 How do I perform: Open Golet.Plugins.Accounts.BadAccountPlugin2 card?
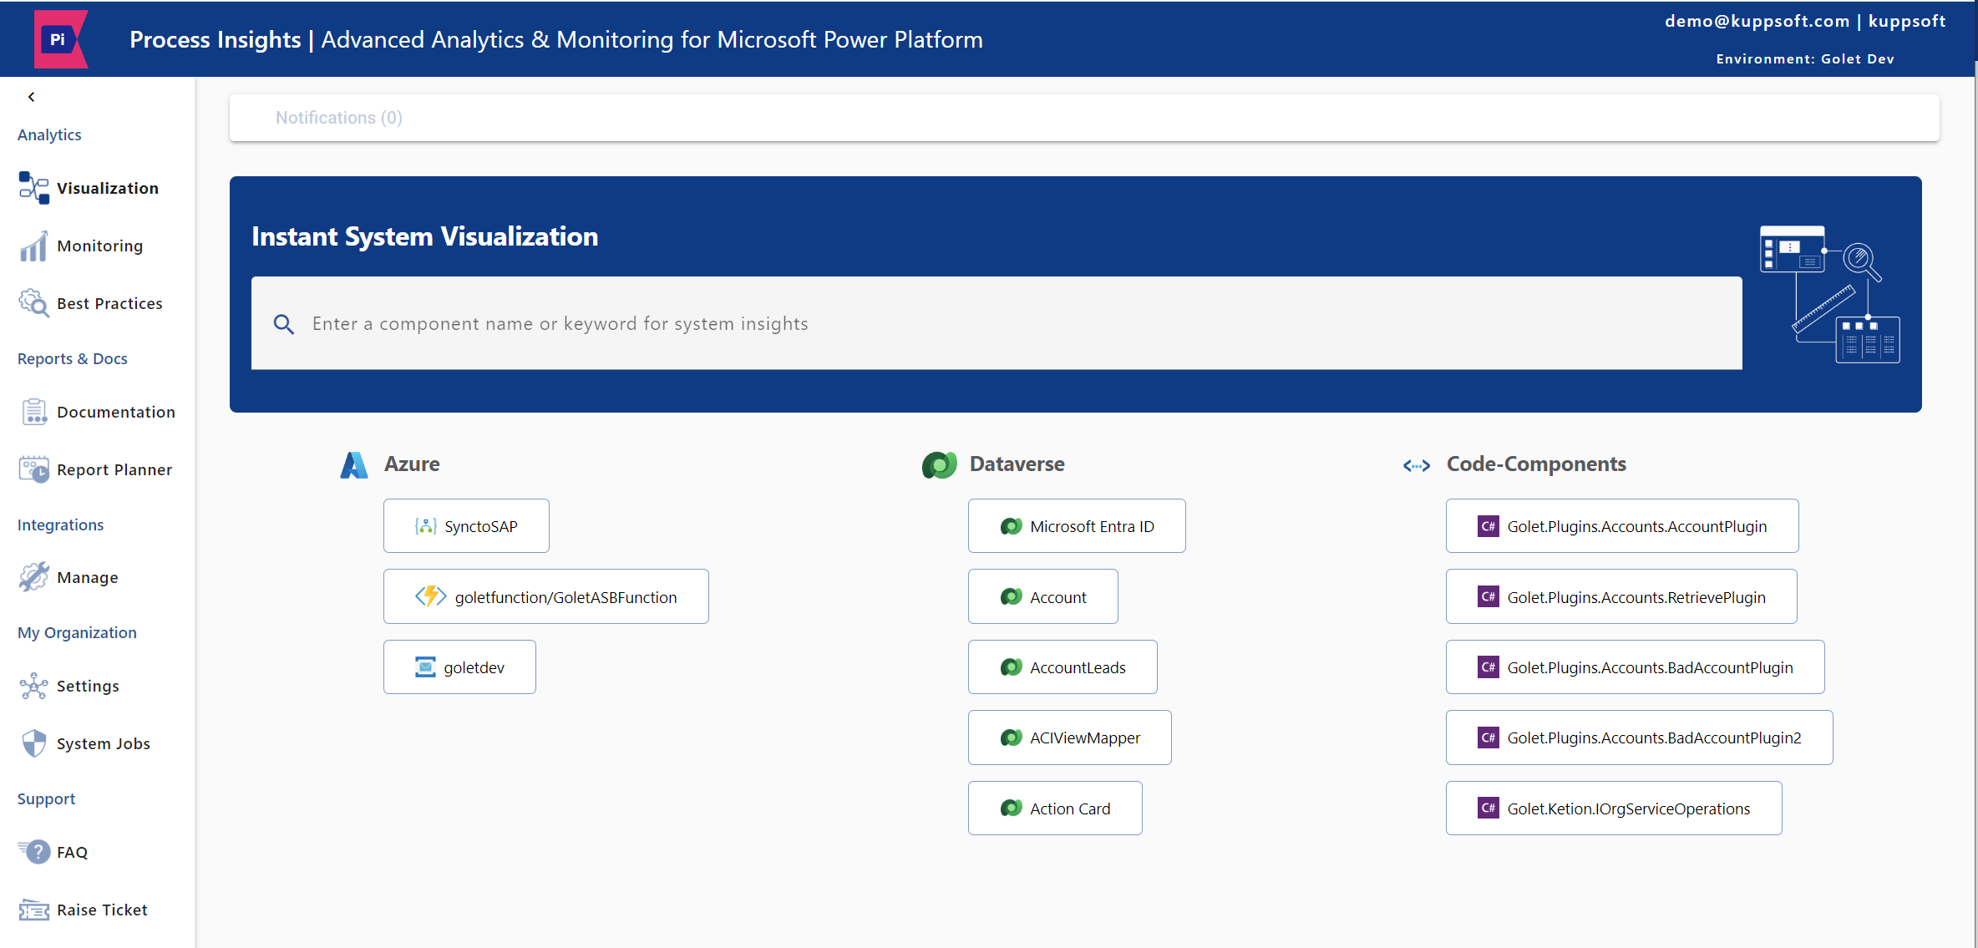[x=1639, y=738]
